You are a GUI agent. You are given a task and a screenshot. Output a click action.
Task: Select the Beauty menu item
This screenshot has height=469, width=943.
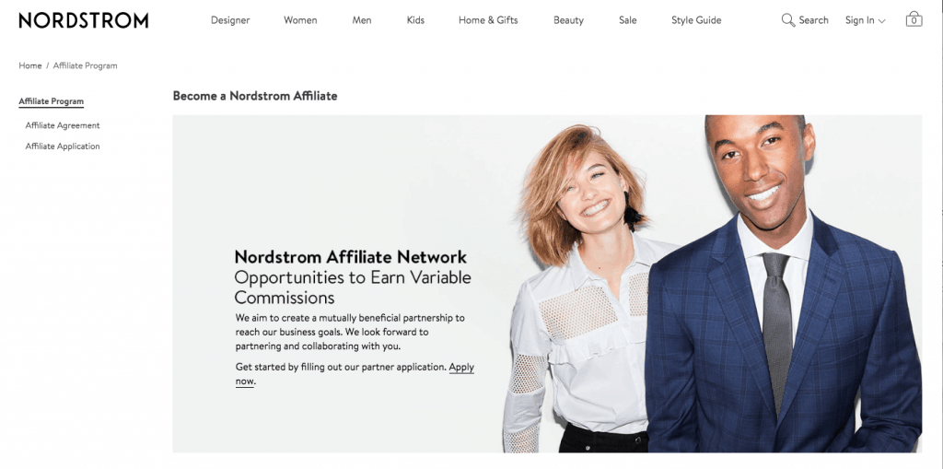tap(568, 20)
